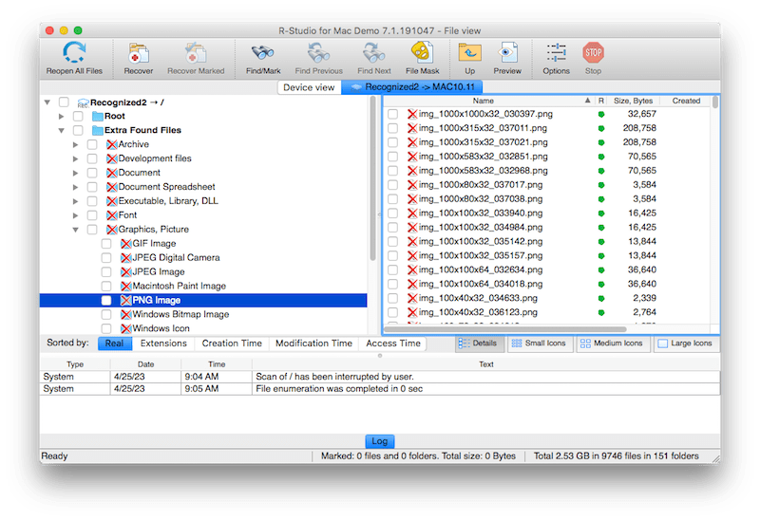Click the Log button
Viewport: 760px width, 520px height.
click(379, 441)
